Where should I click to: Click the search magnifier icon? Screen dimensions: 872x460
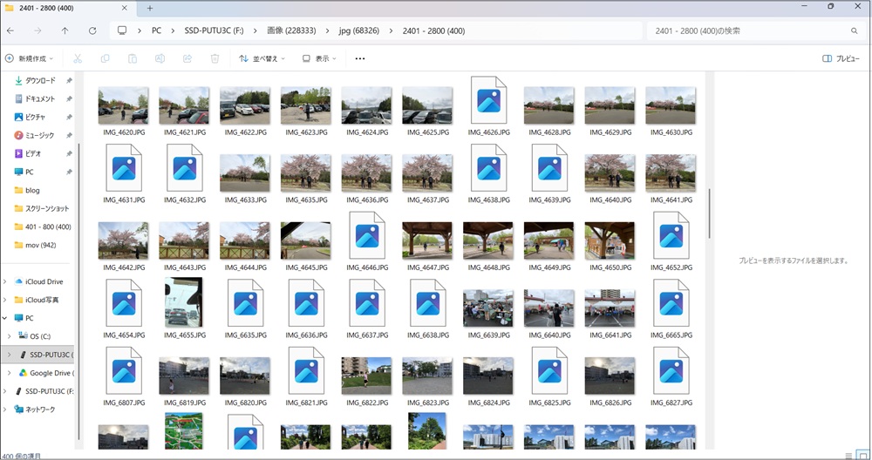coord(855,30)
